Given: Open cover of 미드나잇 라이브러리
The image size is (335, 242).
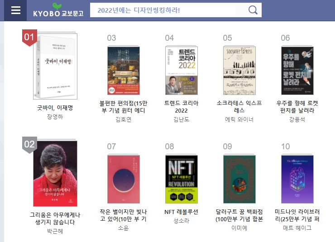Looking at the screenshot, I should [297, 179].
